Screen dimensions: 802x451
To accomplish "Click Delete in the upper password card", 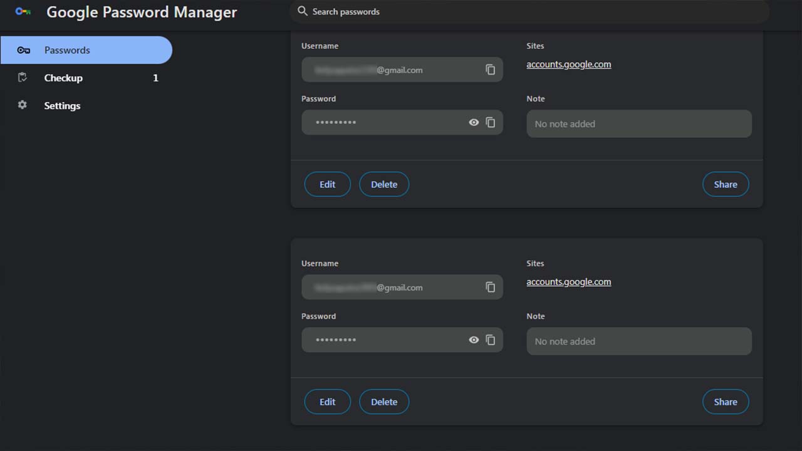I will (x=384, y=184).
